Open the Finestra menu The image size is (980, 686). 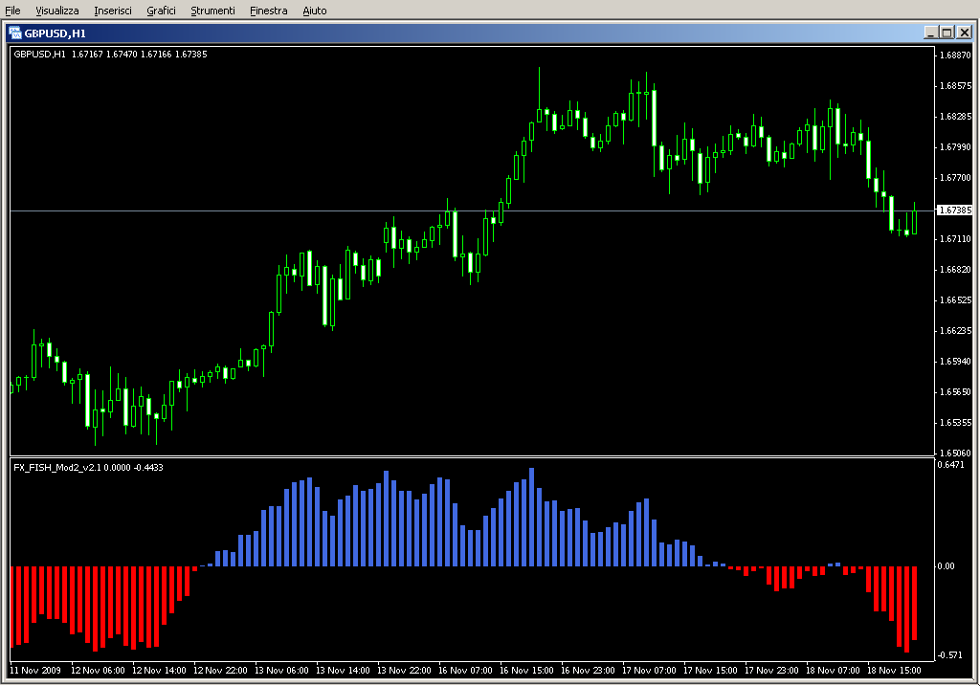(268, 11)
